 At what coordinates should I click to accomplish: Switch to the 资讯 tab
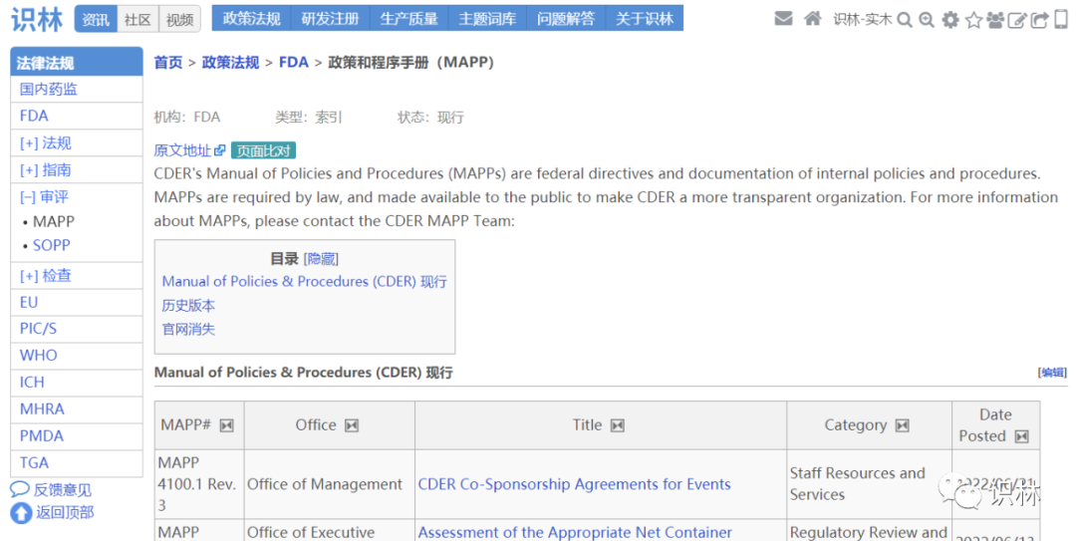click(96, 19)
